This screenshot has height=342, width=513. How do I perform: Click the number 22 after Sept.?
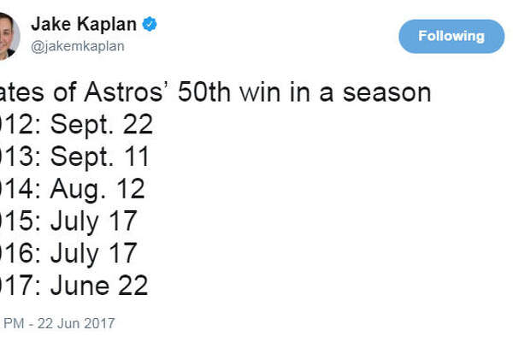pos(138,124)
